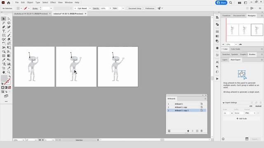Set color mode to None
The height and width of the screenshot is (148, 264).
9,88
